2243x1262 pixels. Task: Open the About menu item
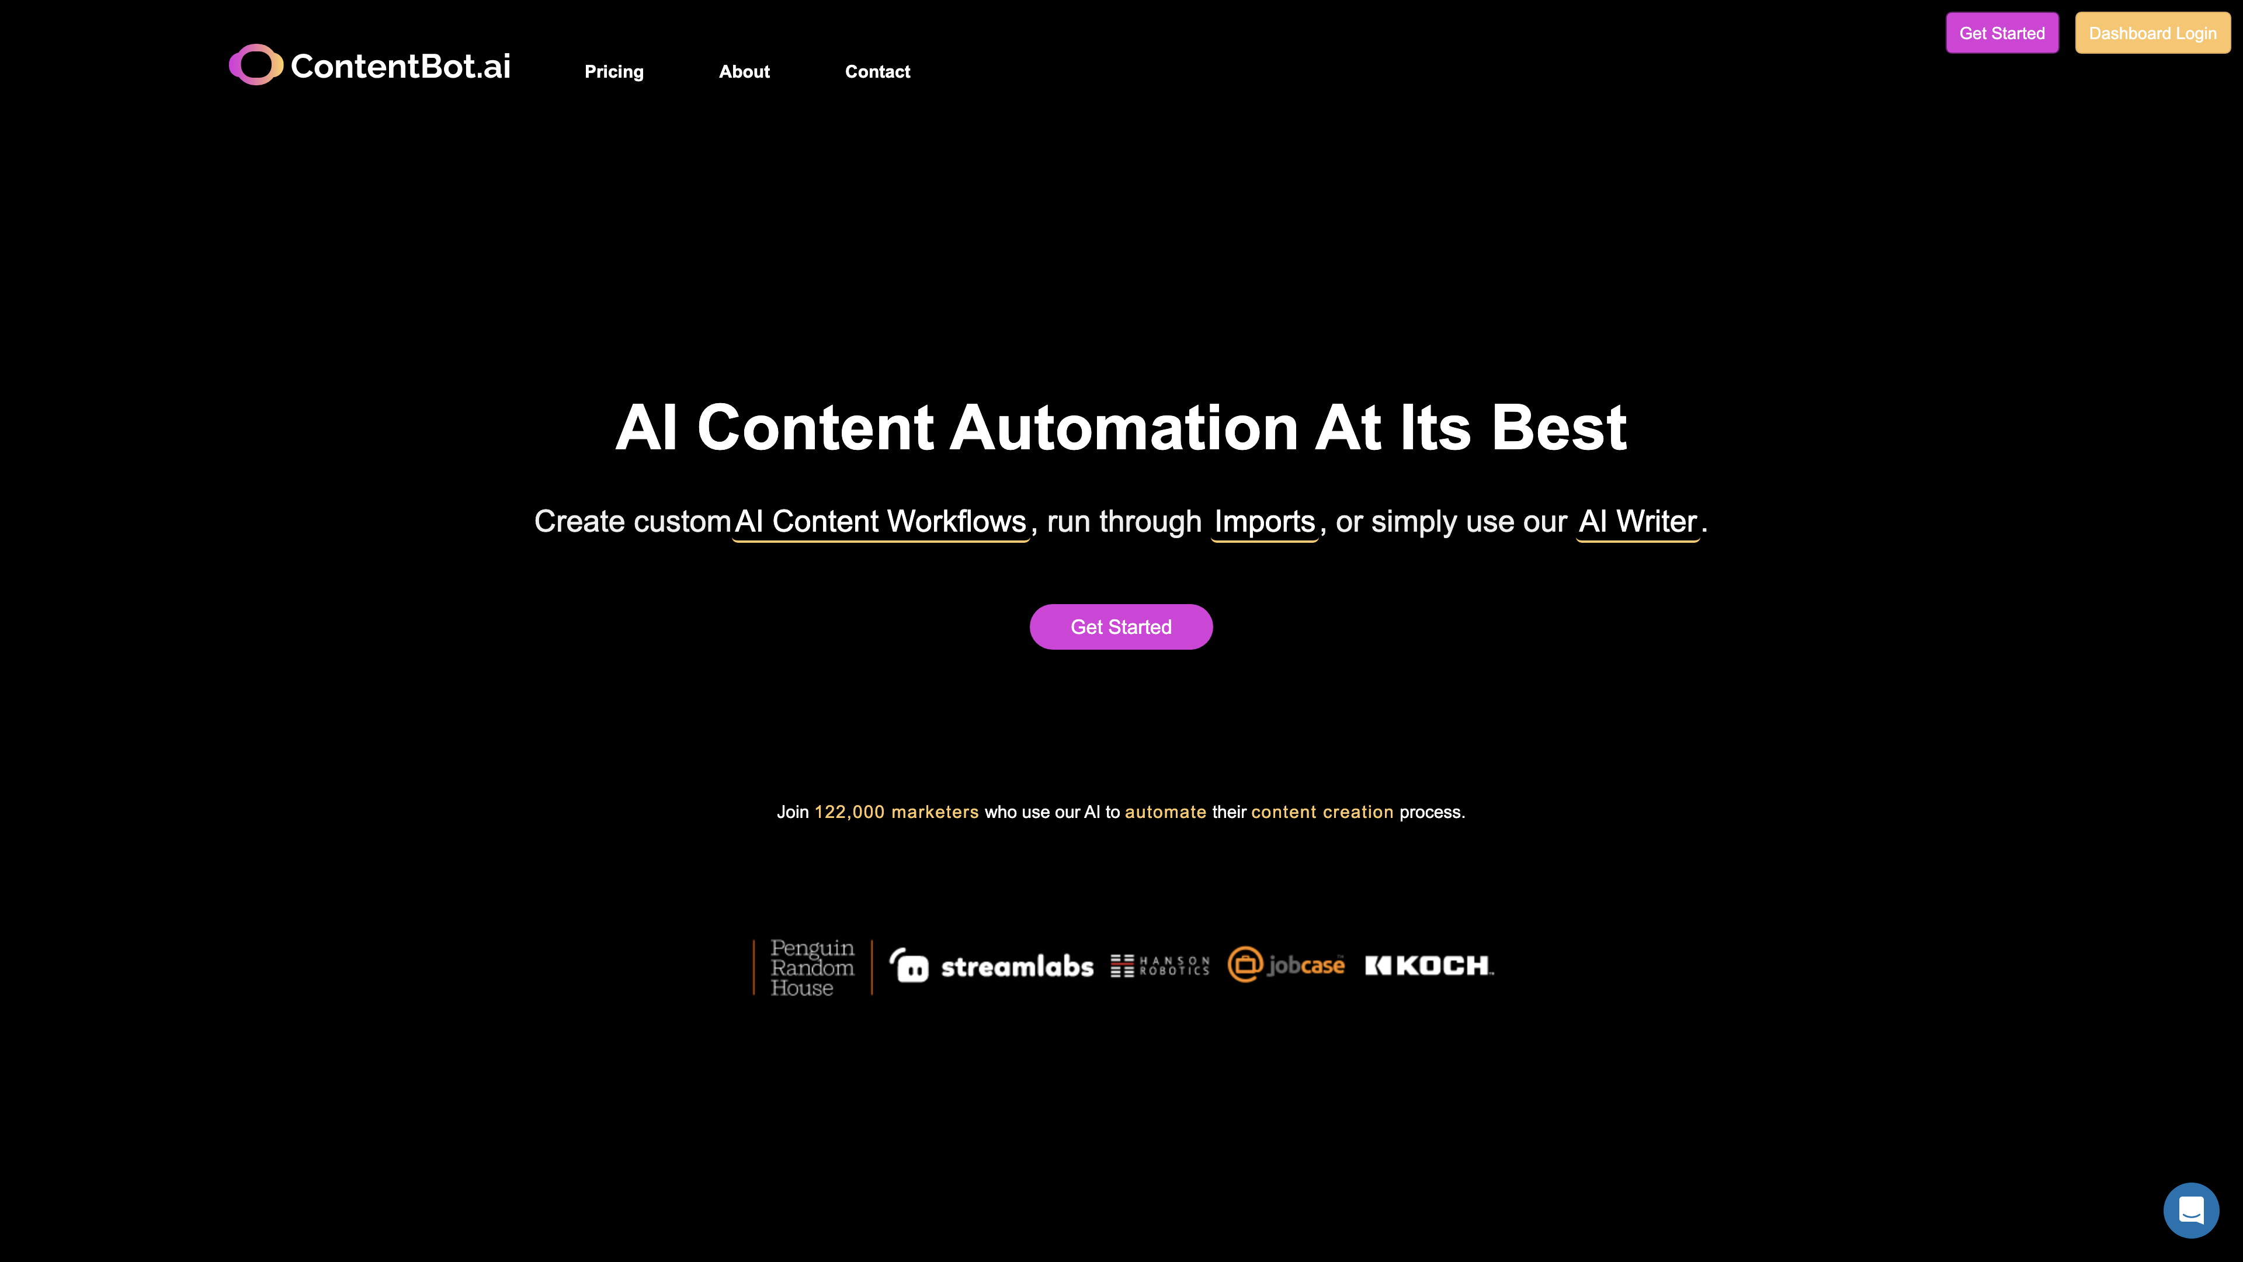(744, 71)
